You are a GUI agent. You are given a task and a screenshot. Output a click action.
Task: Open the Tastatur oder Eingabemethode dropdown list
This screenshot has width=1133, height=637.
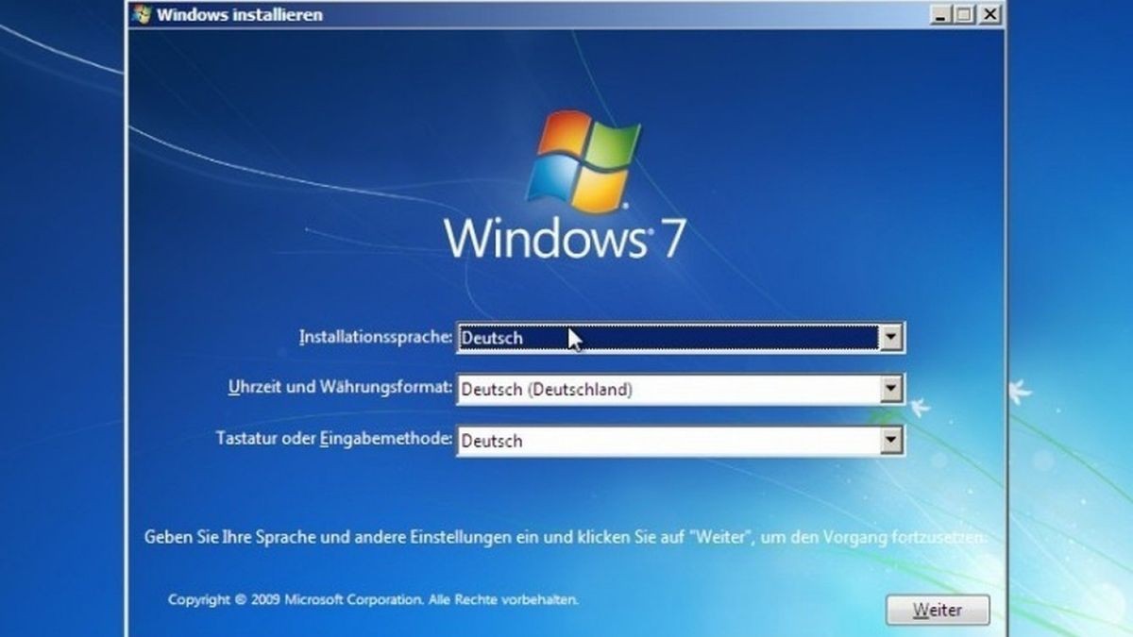tap(892, 440)
